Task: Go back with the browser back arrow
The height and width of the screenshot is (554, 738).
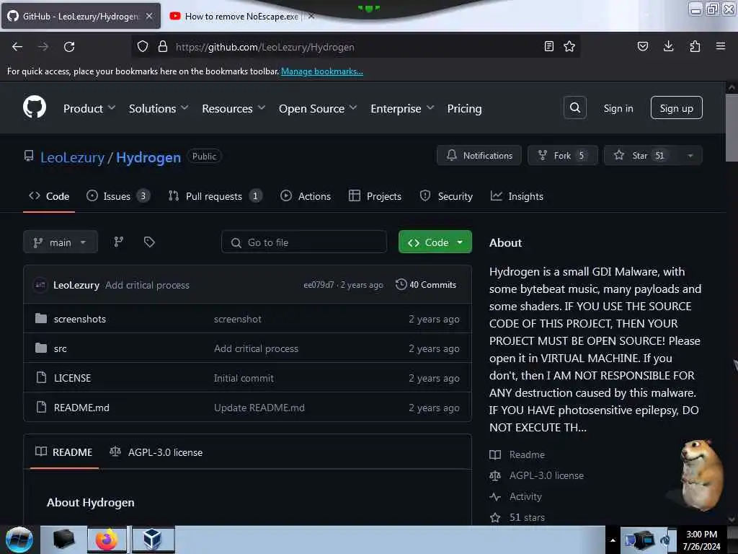Action: (x=17, y=47)
